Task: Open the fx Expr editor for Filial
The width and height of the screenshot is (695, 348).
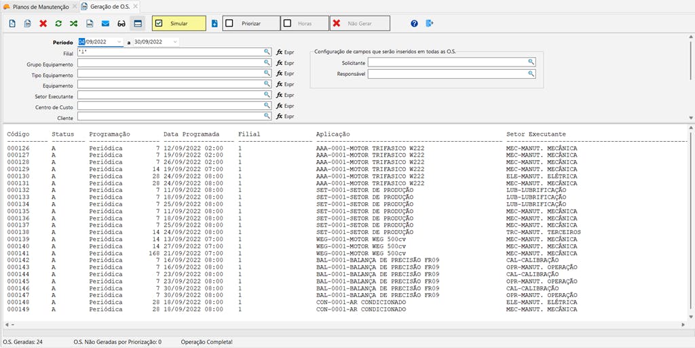Action: (285, 52)
